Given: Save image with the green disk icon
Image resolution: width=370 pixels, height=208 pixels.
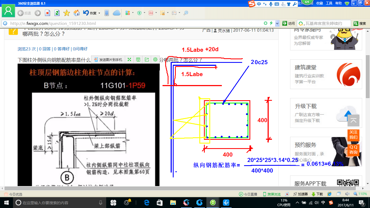Looking at the screenshot, I should click(138, 60).
